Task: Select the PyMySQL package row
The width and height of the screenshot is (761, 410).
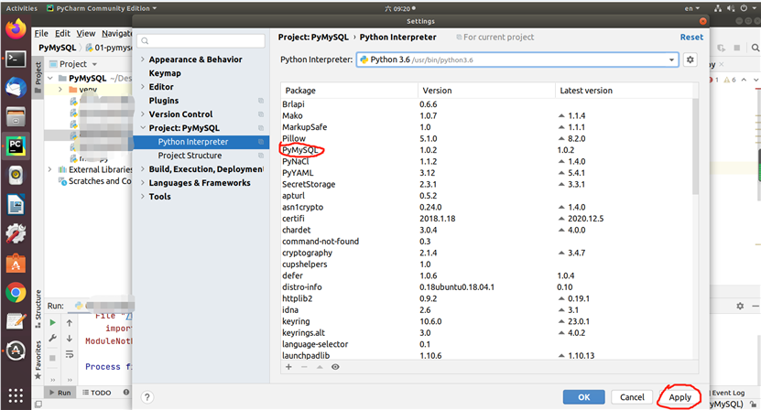Action: coord(486,150)
